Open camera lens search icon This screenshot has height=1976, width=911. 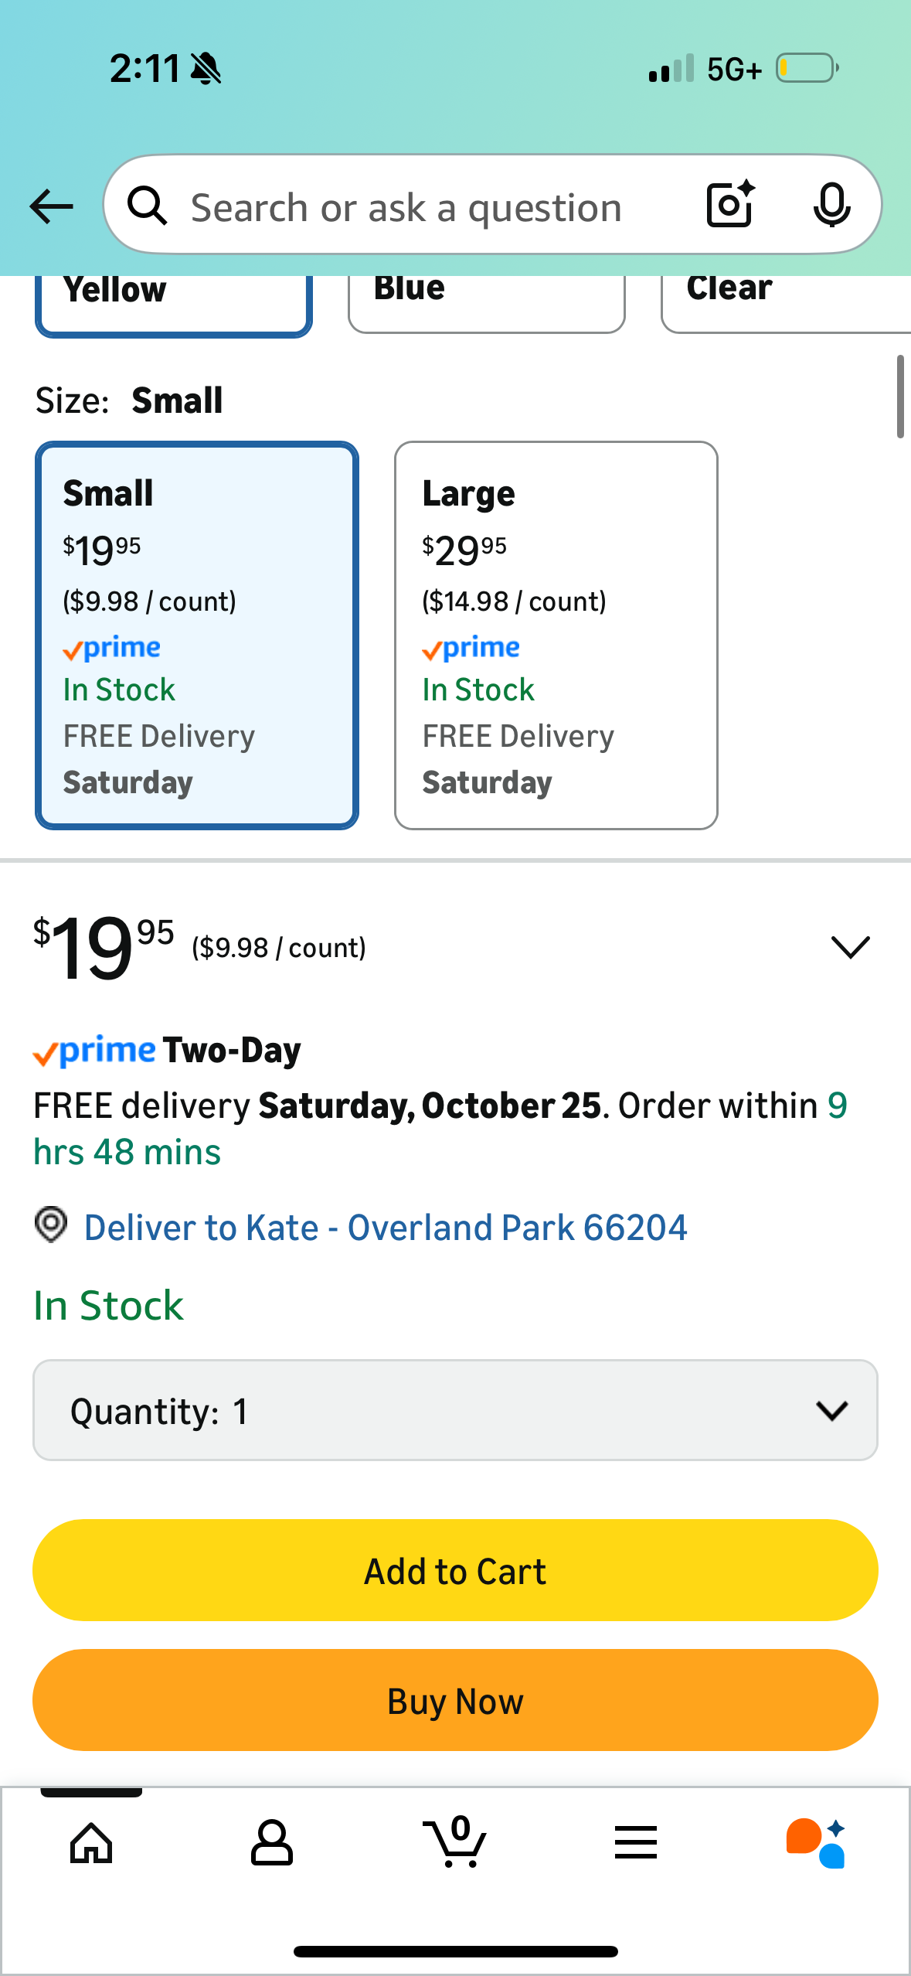tap(730, 205)
